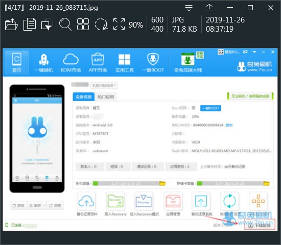The height and width of the screenshot is (245, 281).
Task: Open the 备份还原系统 icon
Action: pos(201,201)
